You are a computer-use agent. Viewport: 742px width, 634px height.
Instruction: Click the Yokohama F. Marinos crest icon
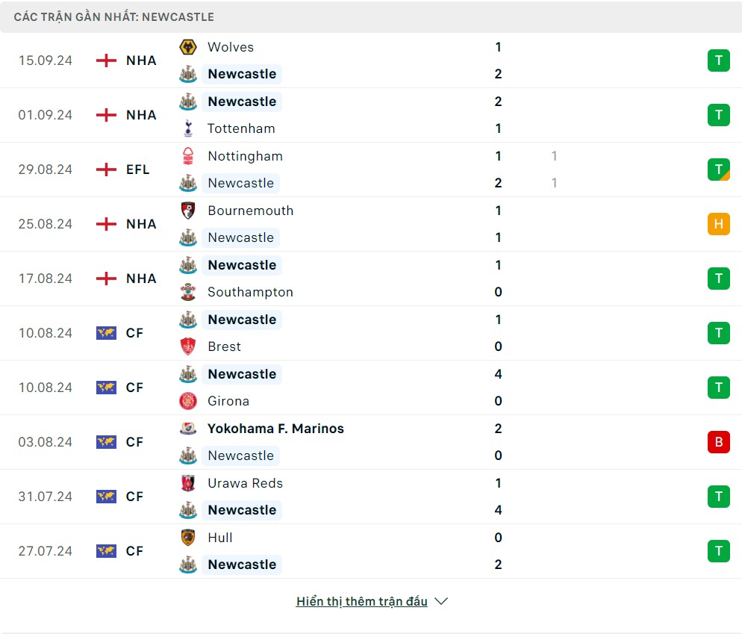[x=188, y=429]
